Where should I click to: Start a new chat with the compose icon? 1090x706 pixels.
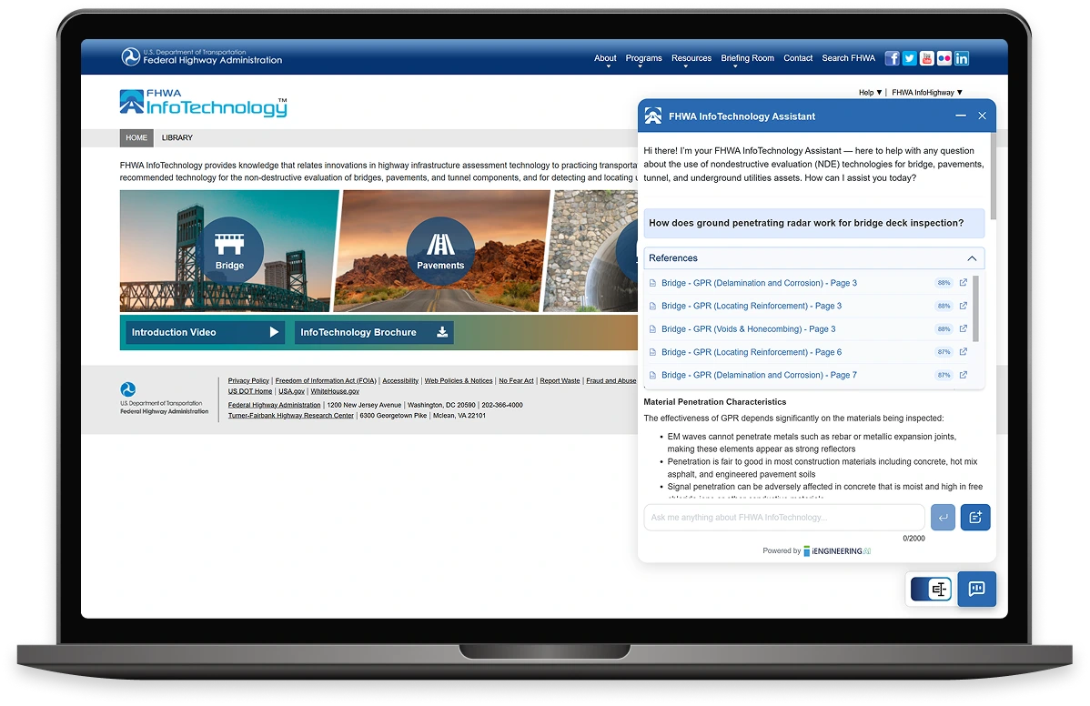975,518
